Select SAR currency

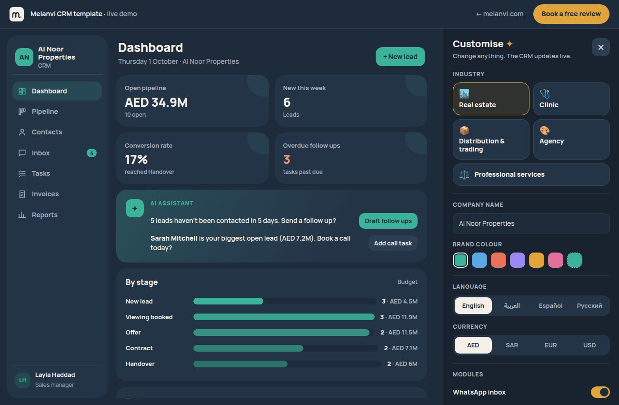[x=512, y=345]
